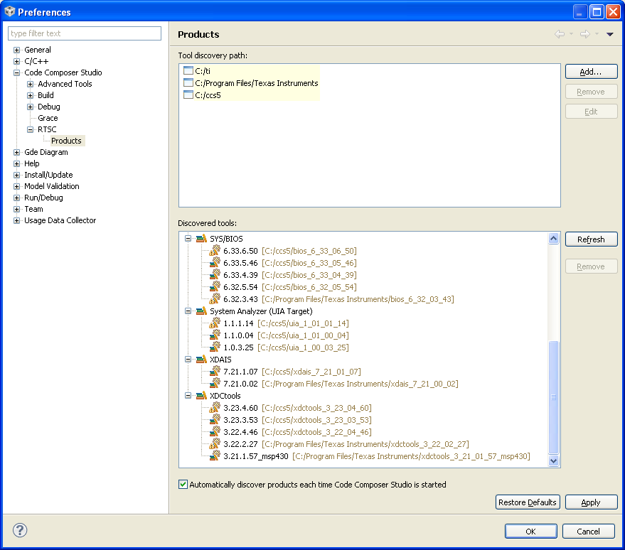The height and width of the screenshot is (550, 625).
Task: Select the Products tree item
Action: pyautogui.click(x=66, y=141)
